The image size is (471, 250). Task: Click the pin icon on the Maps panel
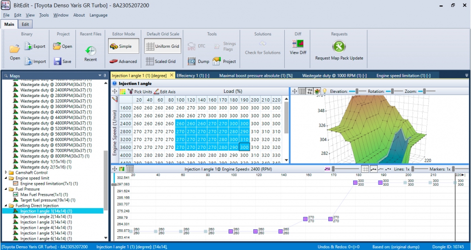pyautogui.click(x=105, y=75)
